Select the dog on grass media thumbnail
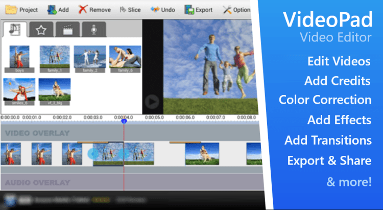This screenshot has height=210, width=383. pyautogui.click(x=55, y=91)
